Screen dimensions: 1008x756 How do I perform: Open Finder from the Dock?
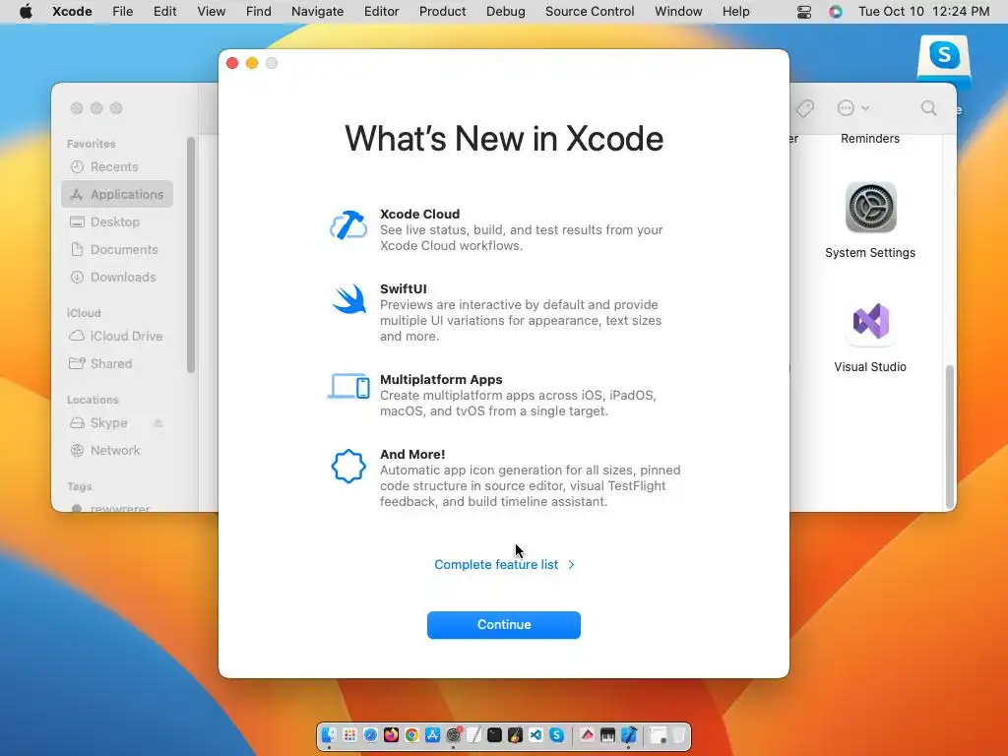click(329, 734)
